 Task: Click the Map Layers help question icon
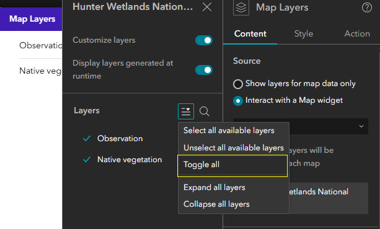coord(366,7)
